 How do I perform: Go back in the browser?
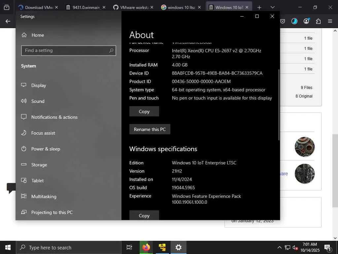tap(8, 21)
